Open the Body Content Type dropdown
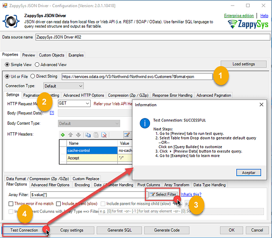272x238 pixels. pos(89,124)
